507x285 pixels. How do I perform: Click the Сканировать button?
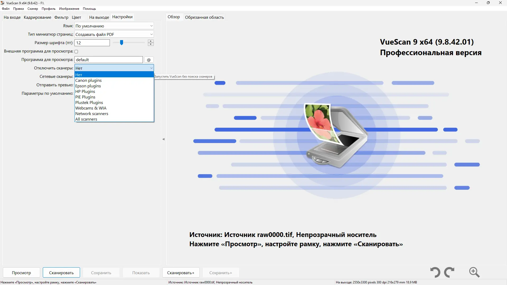pyautogui.click(x=61, y=272)
